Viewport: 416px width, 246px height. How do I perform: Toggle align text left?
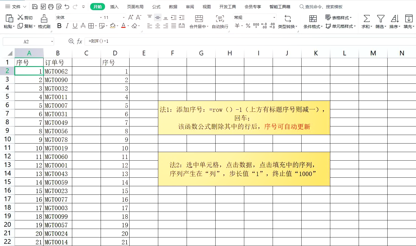pyautogui.click(x=150, y=26)
